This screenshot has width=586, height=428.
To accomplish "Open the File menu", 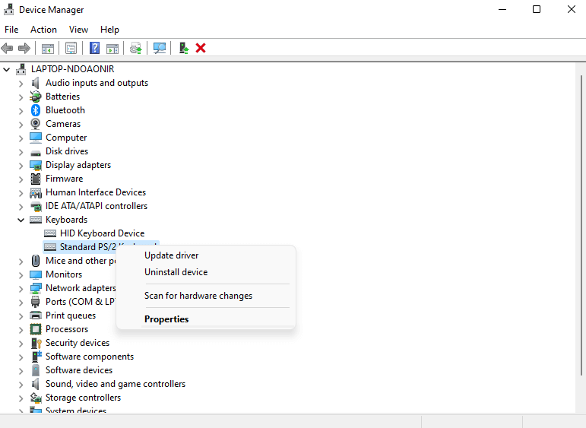I will pyautogui.click(x=11, y=30).
